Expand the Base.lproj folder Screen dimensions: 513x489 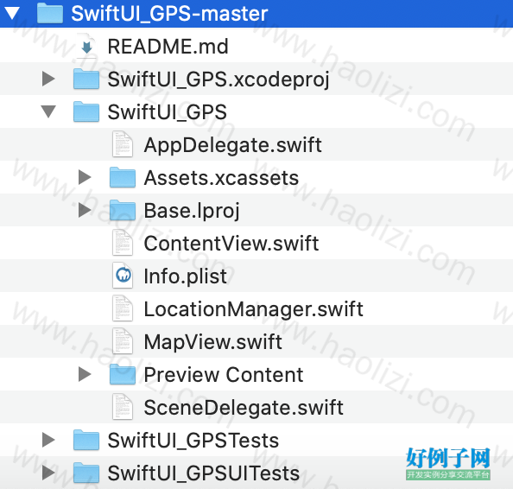pos(85,210)
